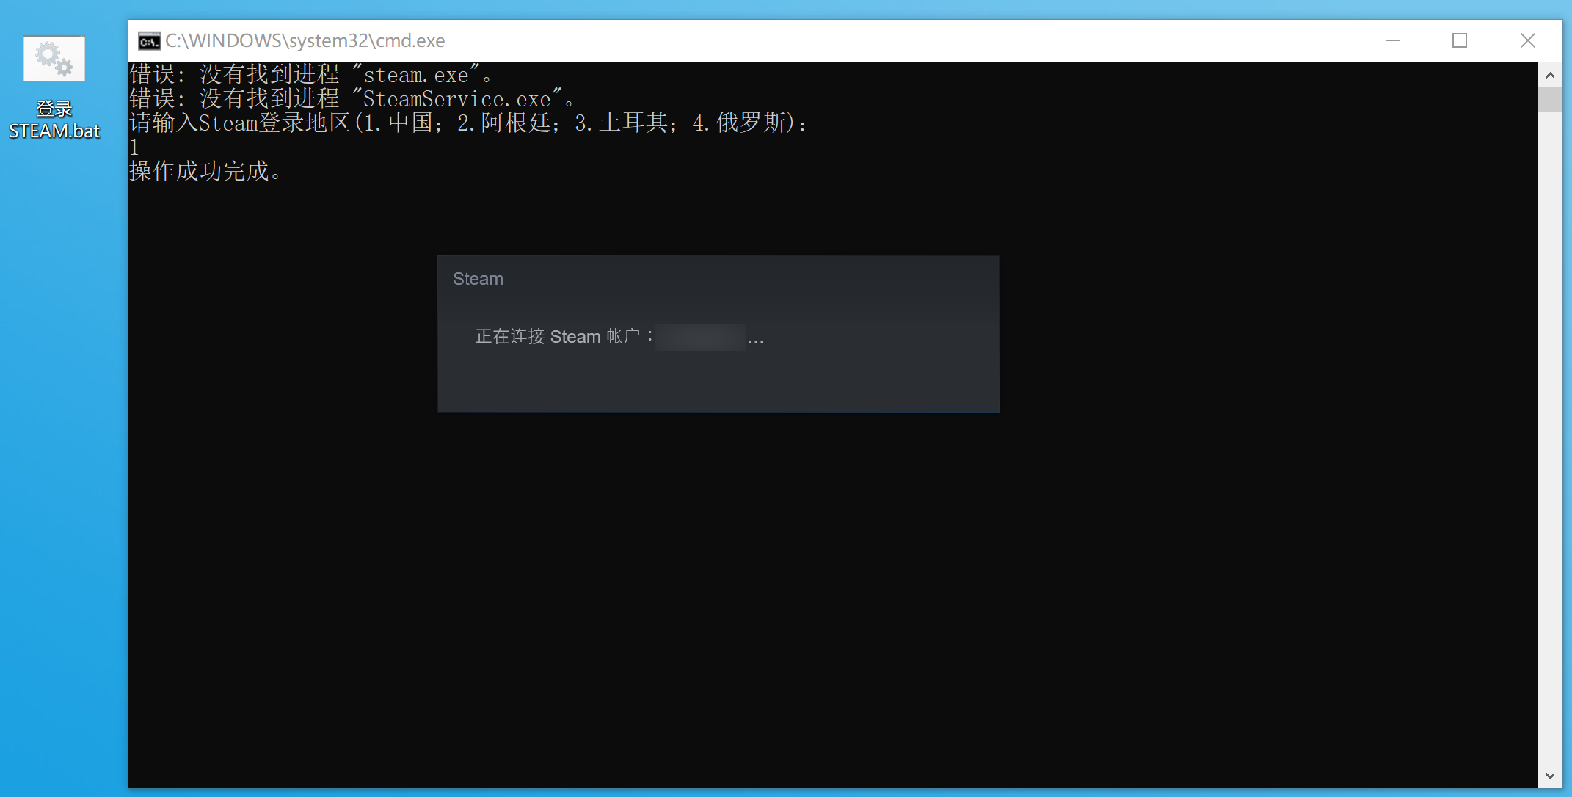Click the C:\WINDOWS\system32\cmd.exe title text

click(305, 41)
